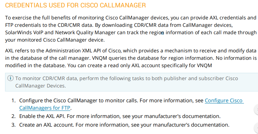Screen dimensions: 258x134
Task: Click the upper round floating button at right edge
Action: [x=256, y=109]
